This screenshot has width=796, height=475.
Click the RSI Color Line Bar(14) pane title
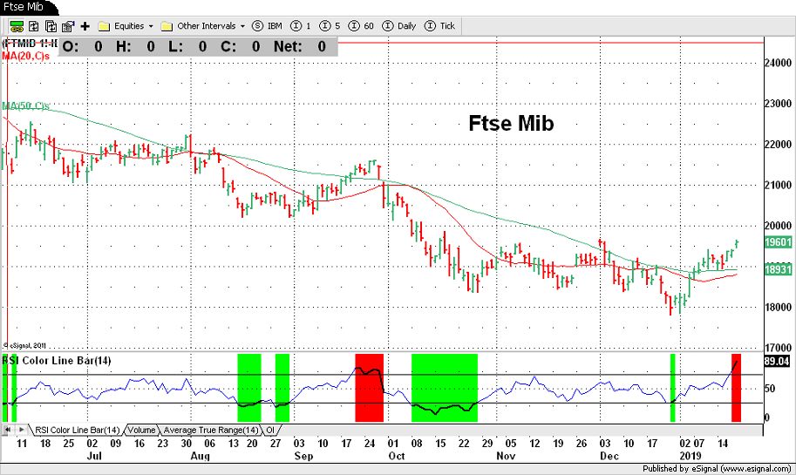57,360
